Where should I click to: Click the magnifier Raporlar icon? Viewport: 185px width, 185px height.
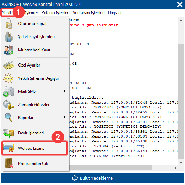point(8,117)
